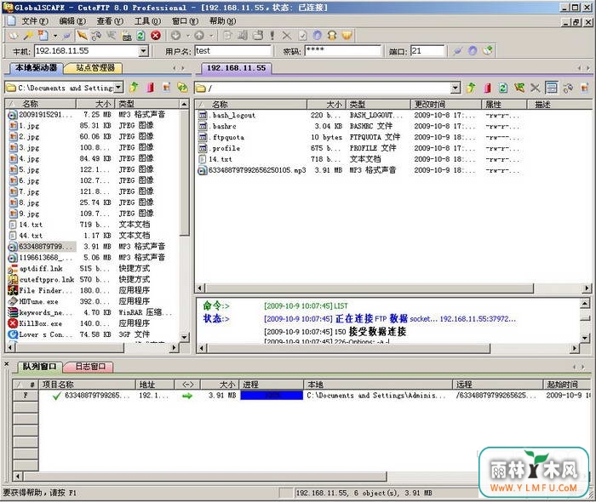Switch to the 站点管理器 tab

pyautogui.click(x=95, y=68)
